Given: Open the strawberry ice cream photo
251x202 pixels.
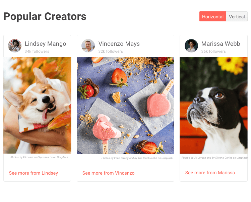Looking at the screenshot, I should coord(125,106).
